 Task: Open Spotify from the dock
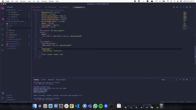[101, 106]
